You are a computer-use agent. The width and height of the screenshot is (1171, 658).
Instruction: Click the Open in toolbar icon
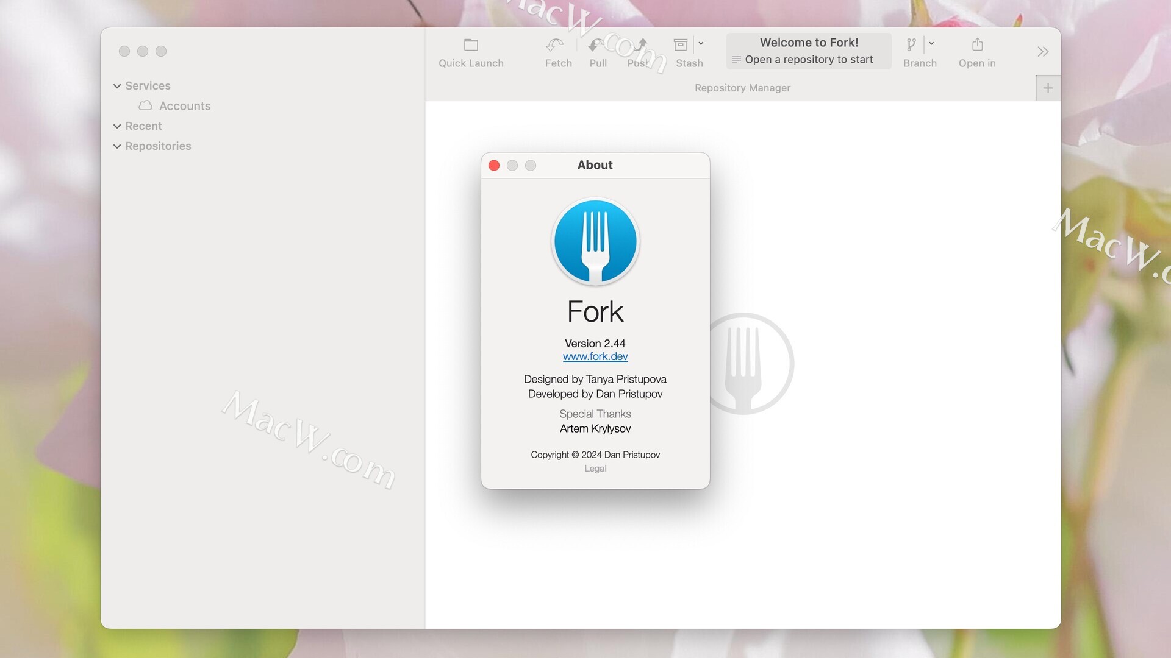(977, 44)
